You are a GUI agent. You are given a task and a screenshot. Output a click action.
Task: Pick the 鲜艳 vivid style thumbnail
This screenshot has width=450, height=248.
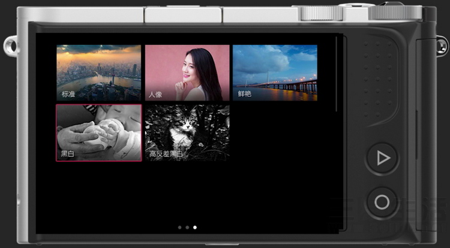[275, 72]
